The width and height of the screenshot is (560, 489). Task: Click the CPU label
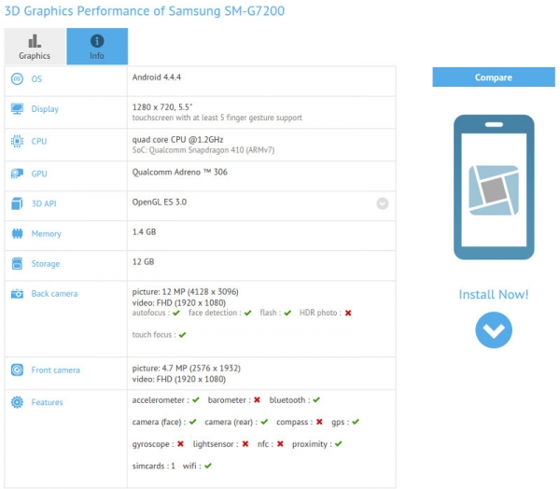tap(39, 141)
